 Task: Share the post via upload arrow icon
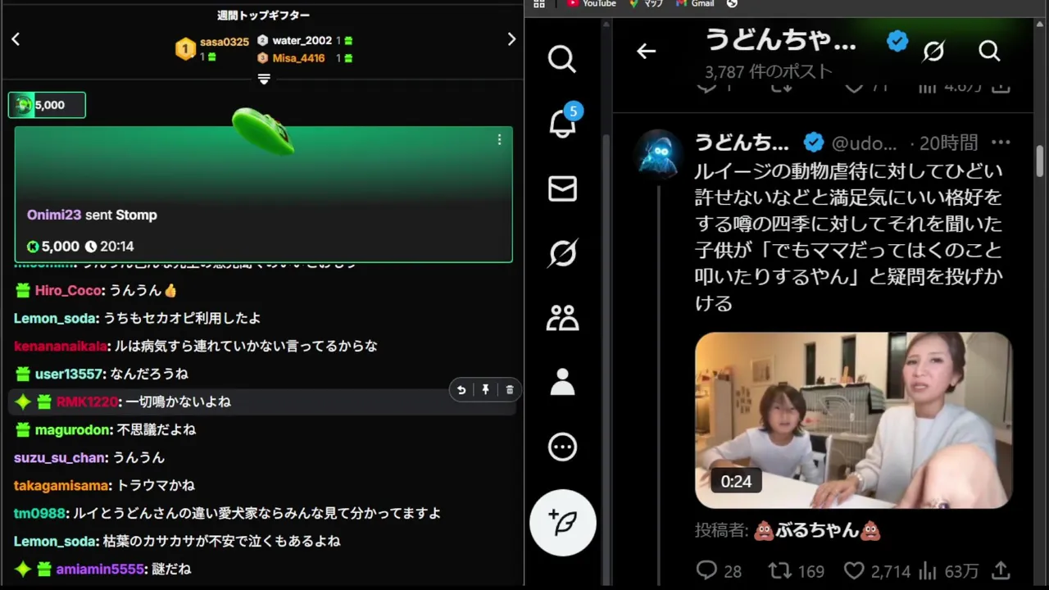[1001, 570]
